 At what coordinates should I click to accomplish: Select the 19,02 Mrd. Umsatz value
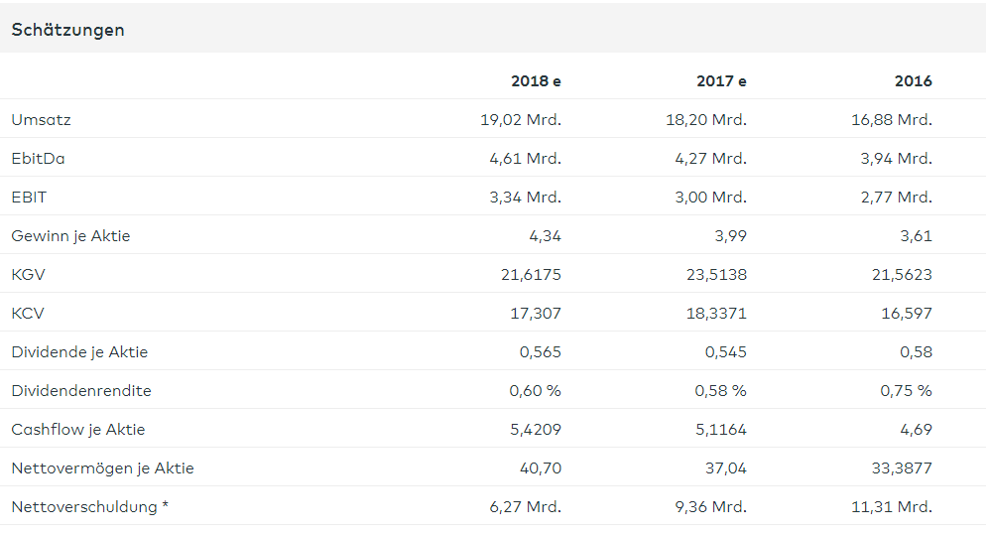(521, 120)
